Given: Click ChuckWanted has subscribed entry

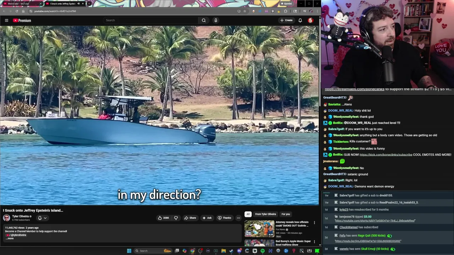Looking at the screenshot, I should pos(359,227).
